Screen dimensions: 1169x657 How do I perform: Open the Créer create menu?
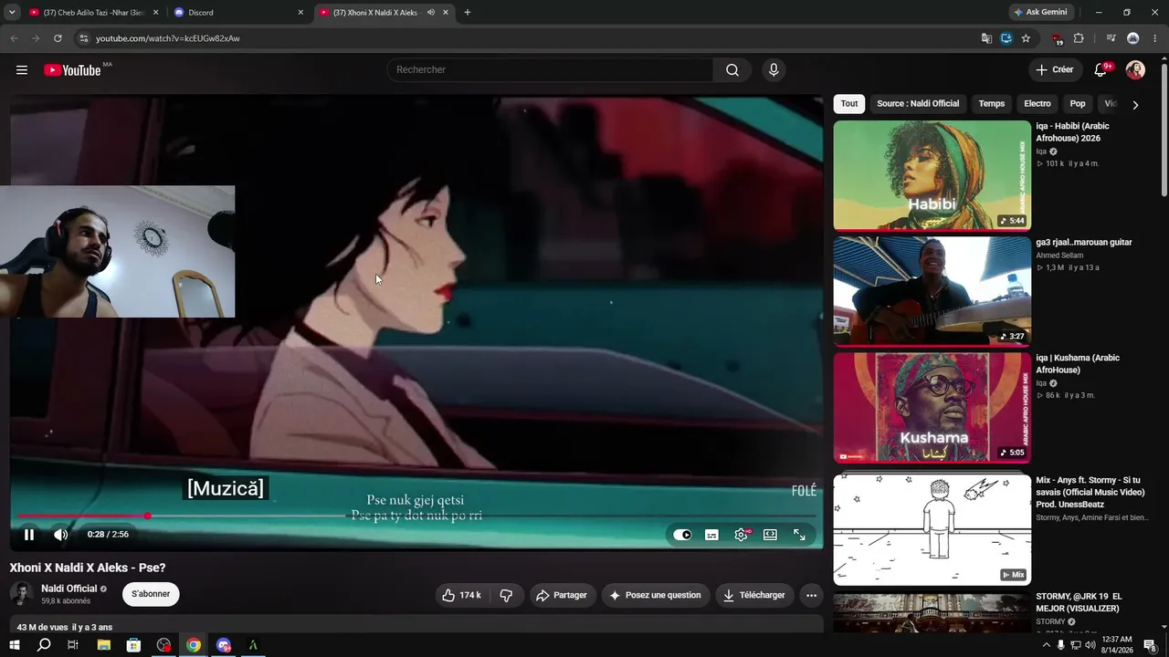tap(1055, 70)
